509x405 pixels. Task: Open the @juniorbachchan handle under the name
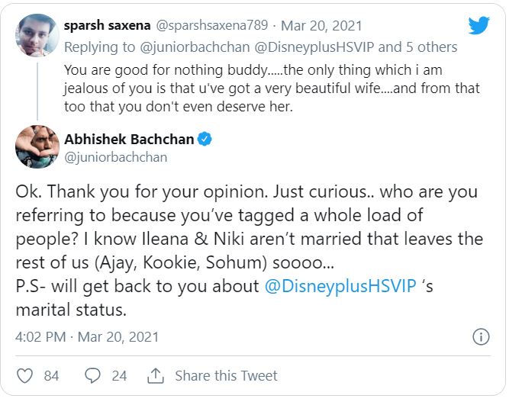click(115, 157)
